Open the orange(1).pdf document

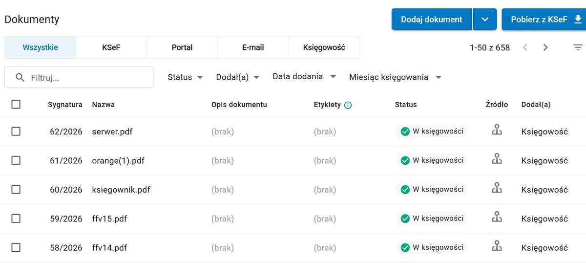pos(118,160)
